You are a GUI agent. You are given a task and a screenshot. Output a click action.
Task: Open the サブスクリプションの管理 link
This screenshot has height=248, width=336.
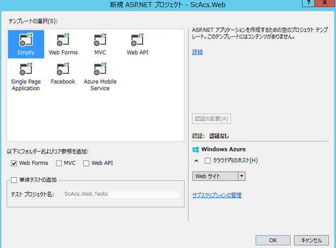point(217,195)
